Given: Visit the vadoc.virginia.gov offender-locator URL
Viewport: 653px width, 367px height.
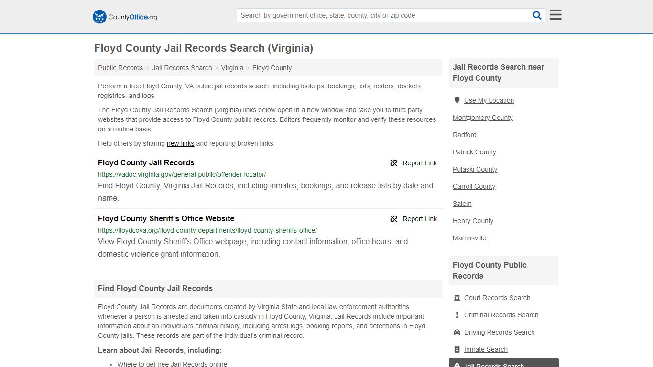Looking at the screenshot, I should pyautogui.click(x=182, y=174).
